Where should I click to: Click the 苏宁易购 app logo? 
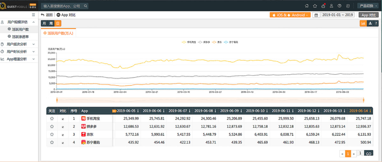[x=83, y=143]
